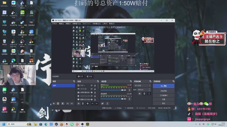227x127 pixels.
Task: Unlock the 图像 5 source lock
Action: (x=95, y=86)
